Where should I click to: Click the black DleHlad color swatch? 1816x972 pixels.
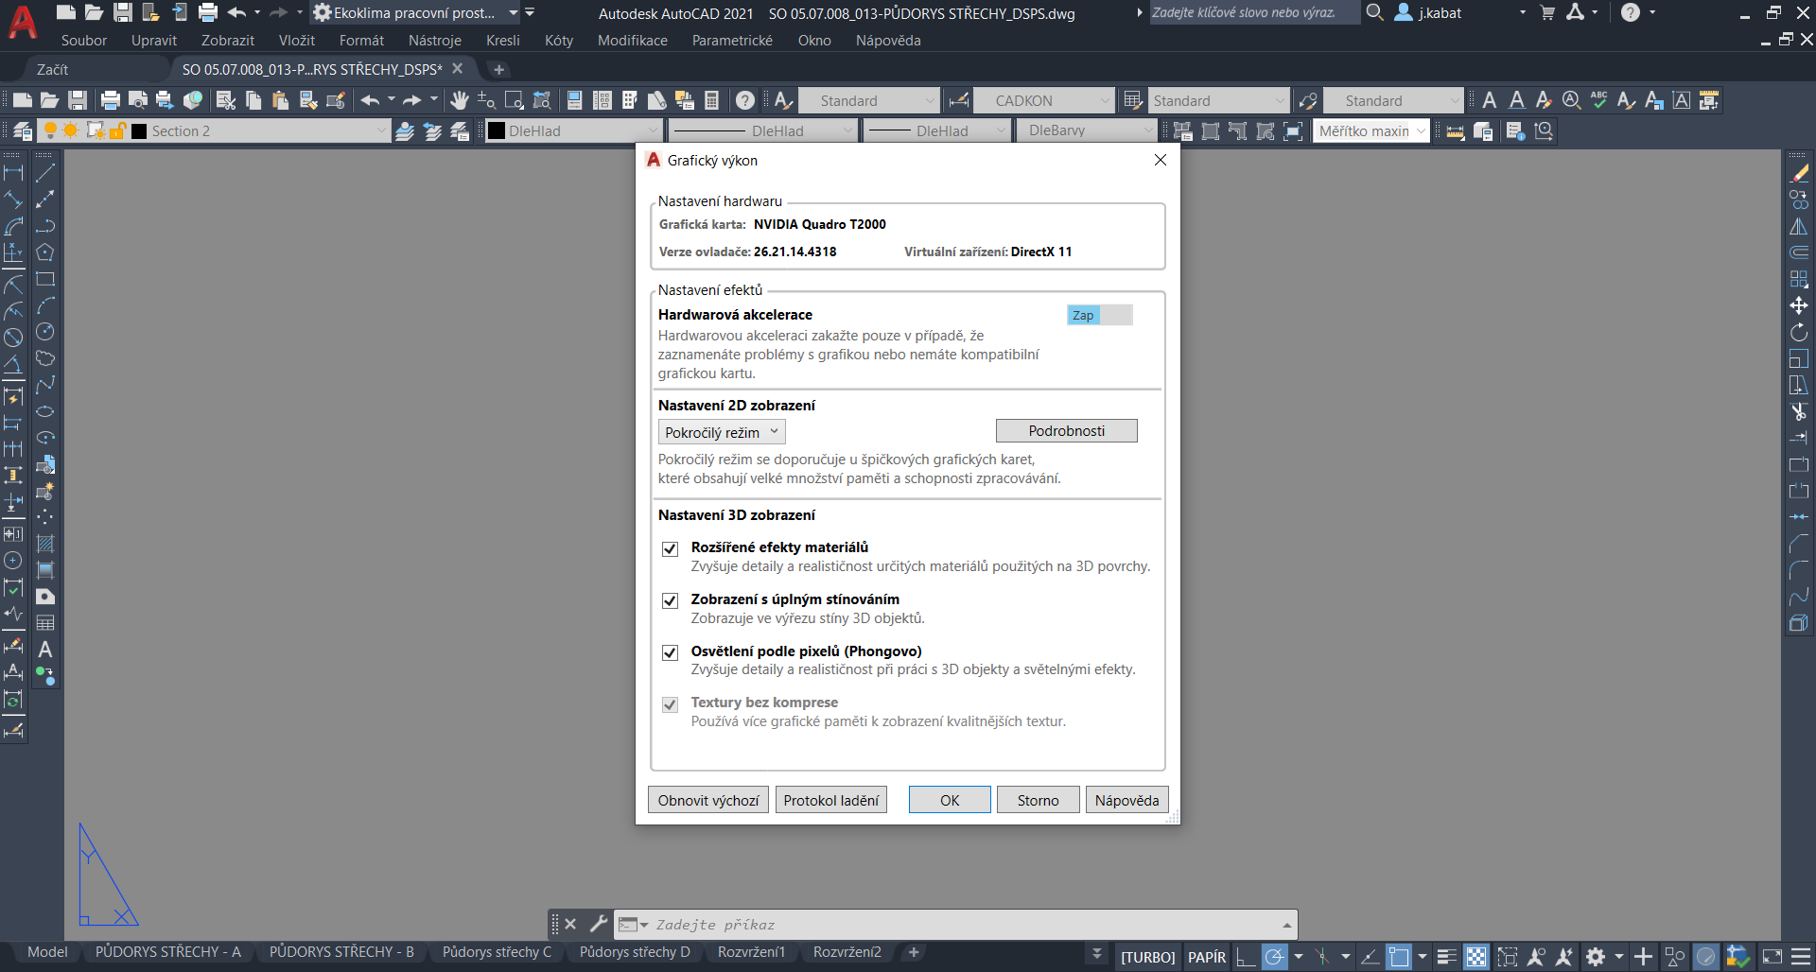(x=497, y=130)
